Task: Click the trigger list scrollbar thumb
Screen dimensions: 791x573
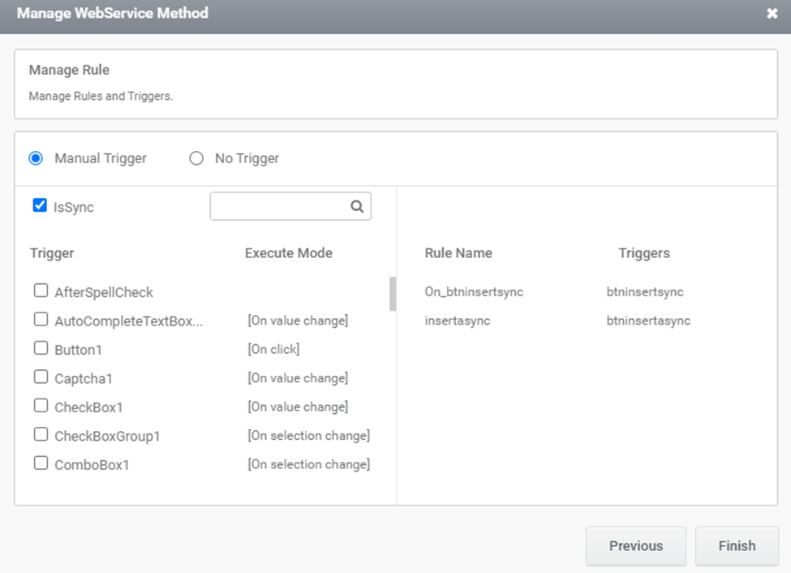Action: pos(393,294)
